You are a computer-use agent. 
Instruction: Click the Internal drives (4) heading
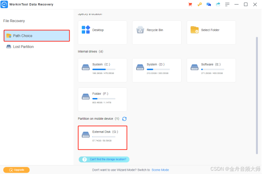point(90,51)
